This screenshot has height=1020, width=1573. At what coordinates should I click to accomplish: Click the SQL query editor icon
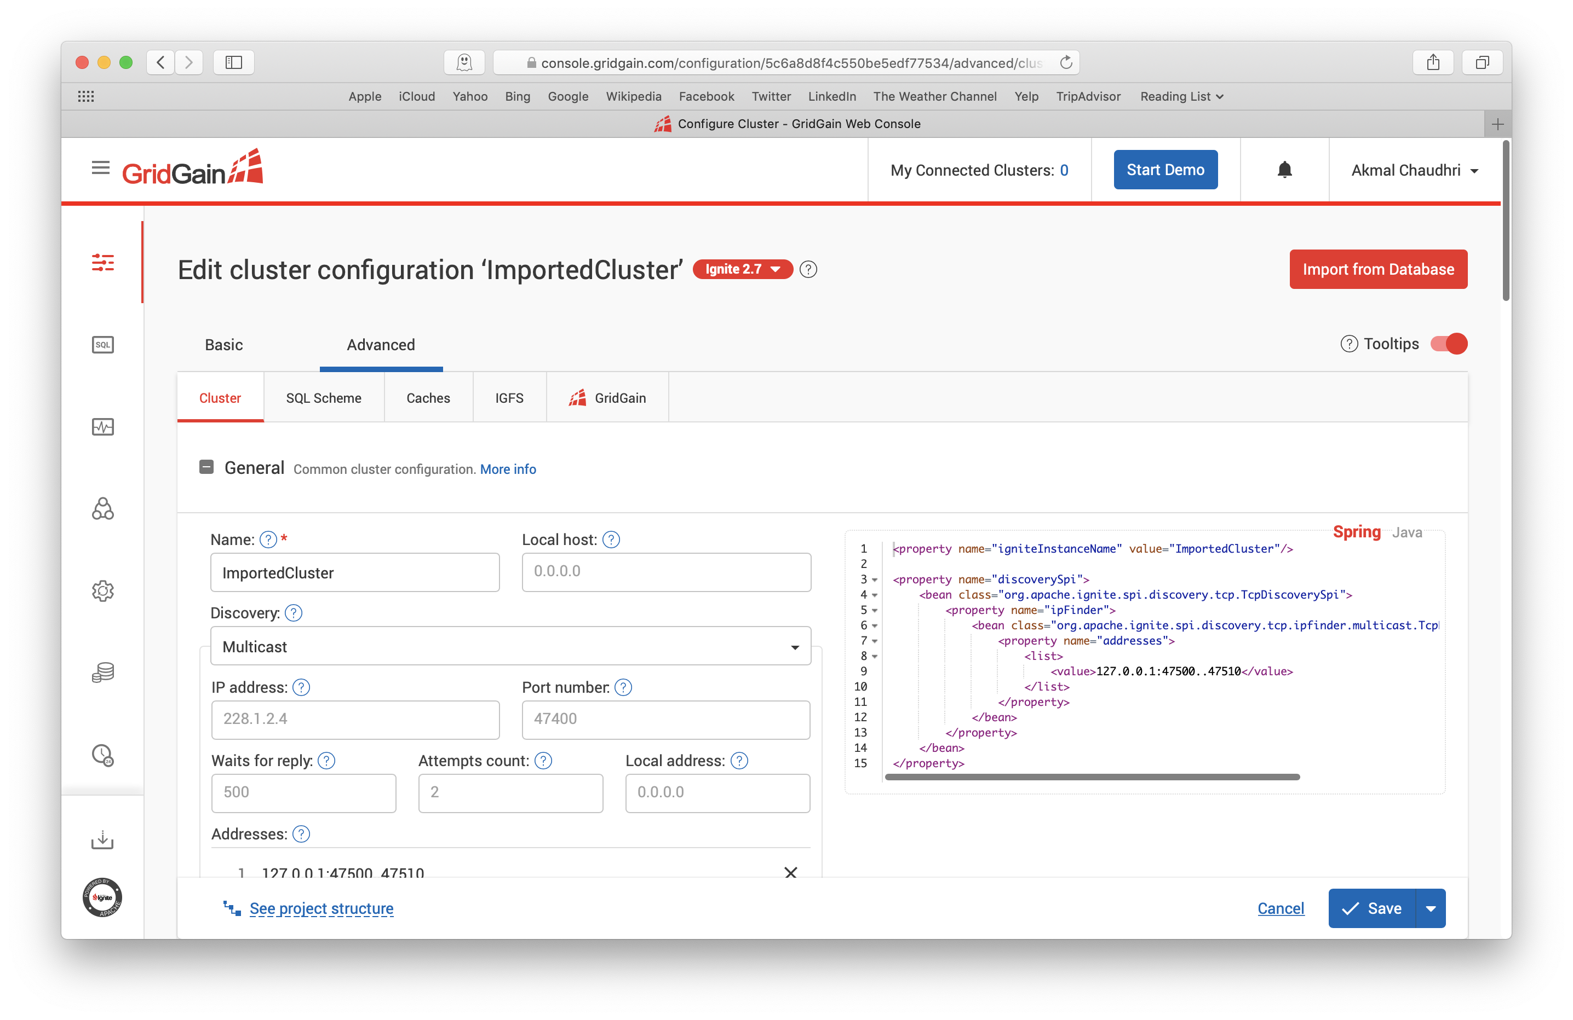104,344
